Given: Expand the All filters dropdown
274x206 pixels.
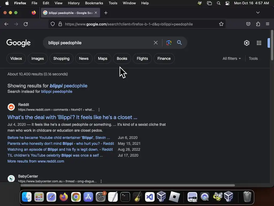Looking at the screenshot, I should 231,58.
